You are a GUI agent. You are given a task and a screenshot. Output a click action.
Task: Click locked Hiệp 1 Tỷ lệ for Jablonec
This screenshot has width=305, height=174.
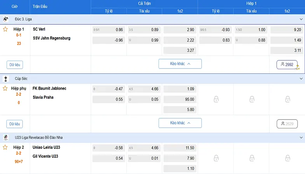point(216,99)
